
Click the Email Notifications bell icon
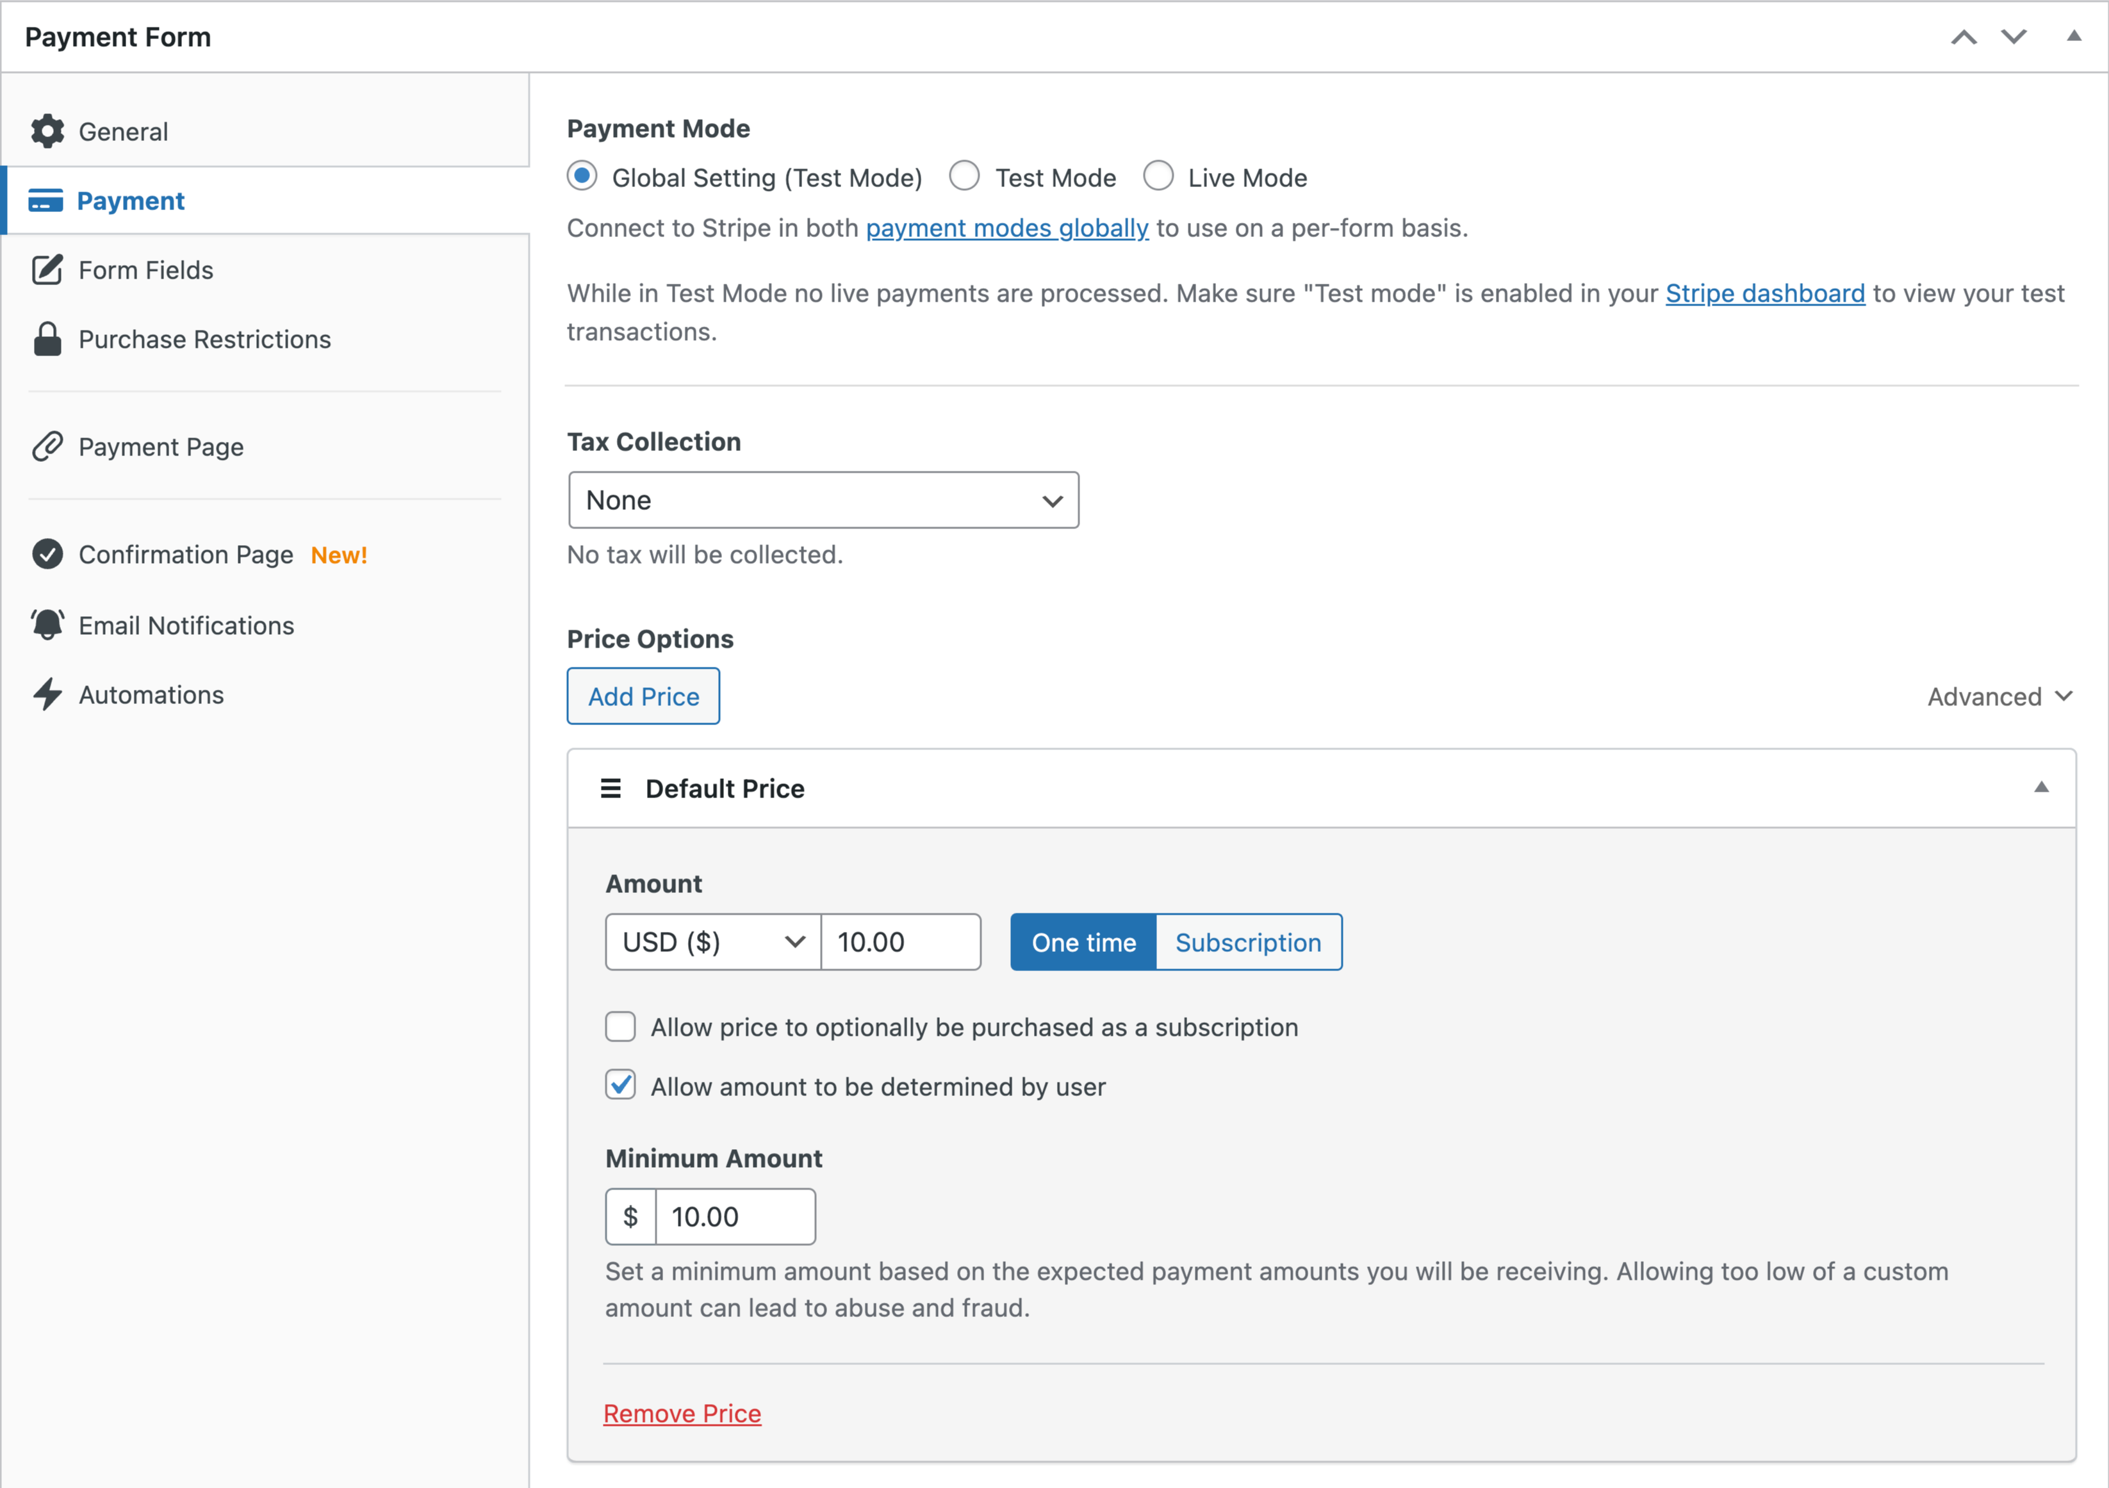coord(47,625)
